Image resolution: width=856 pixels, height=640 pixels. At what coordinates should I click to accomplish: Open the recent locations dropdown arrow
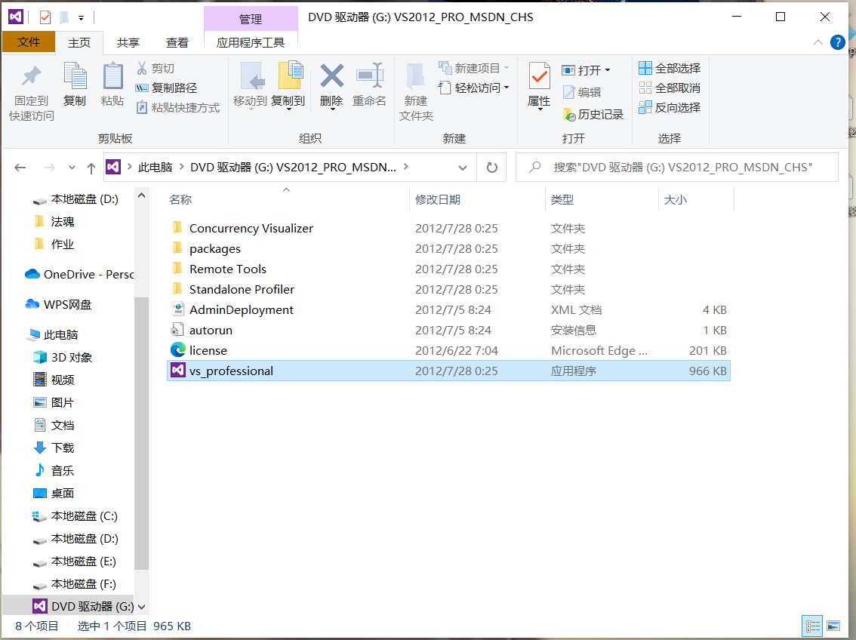click(x=72, y=168)
